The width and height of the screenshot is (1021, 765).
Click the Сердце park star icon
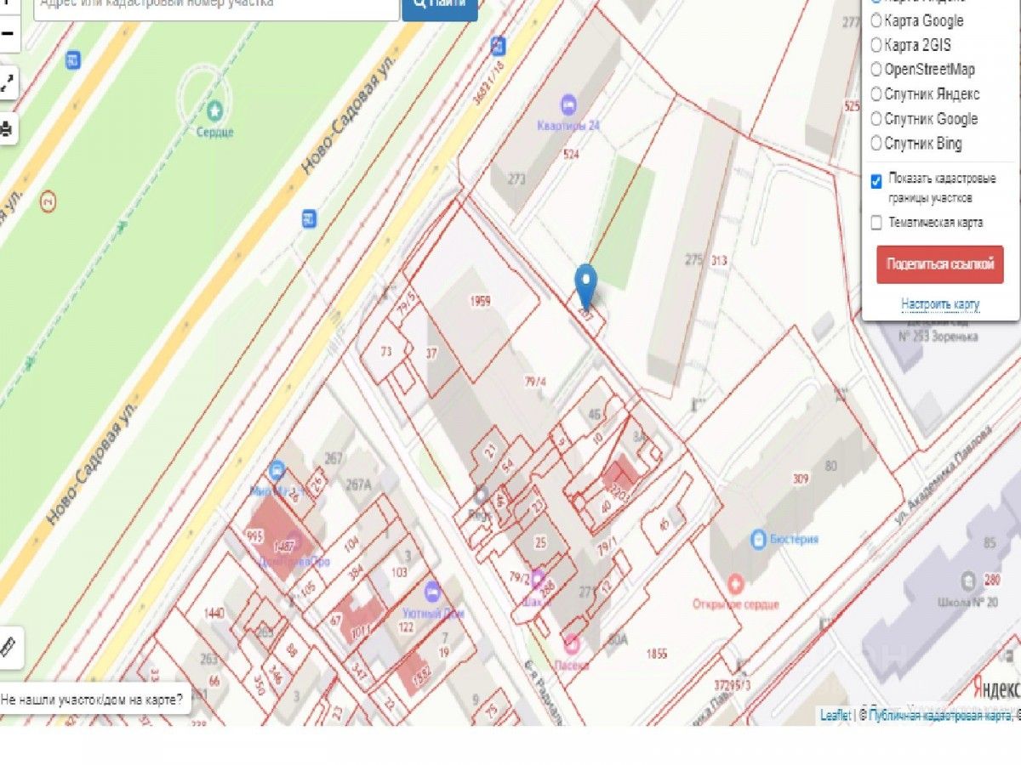(214, 110)
